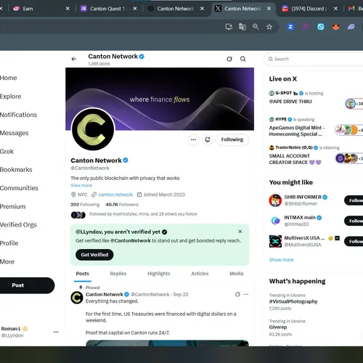Toggle post notifications bell for Canton Network
Image resolution: width=363 pixels, height=363 pixels.
[x=208, y=139]
